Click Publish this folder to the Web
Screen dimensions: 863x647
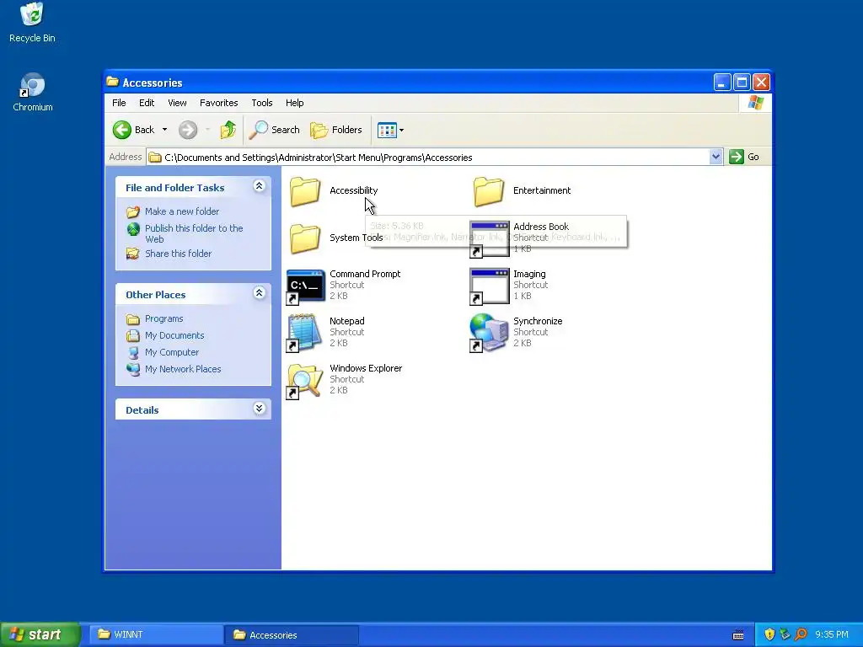tap(194, 234)
